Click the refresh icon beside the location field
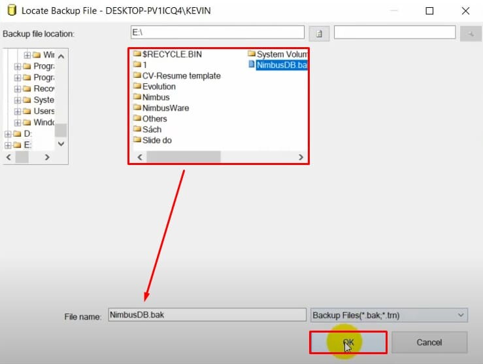The height and width of the screenshot is (364, 483). (319, 33)
